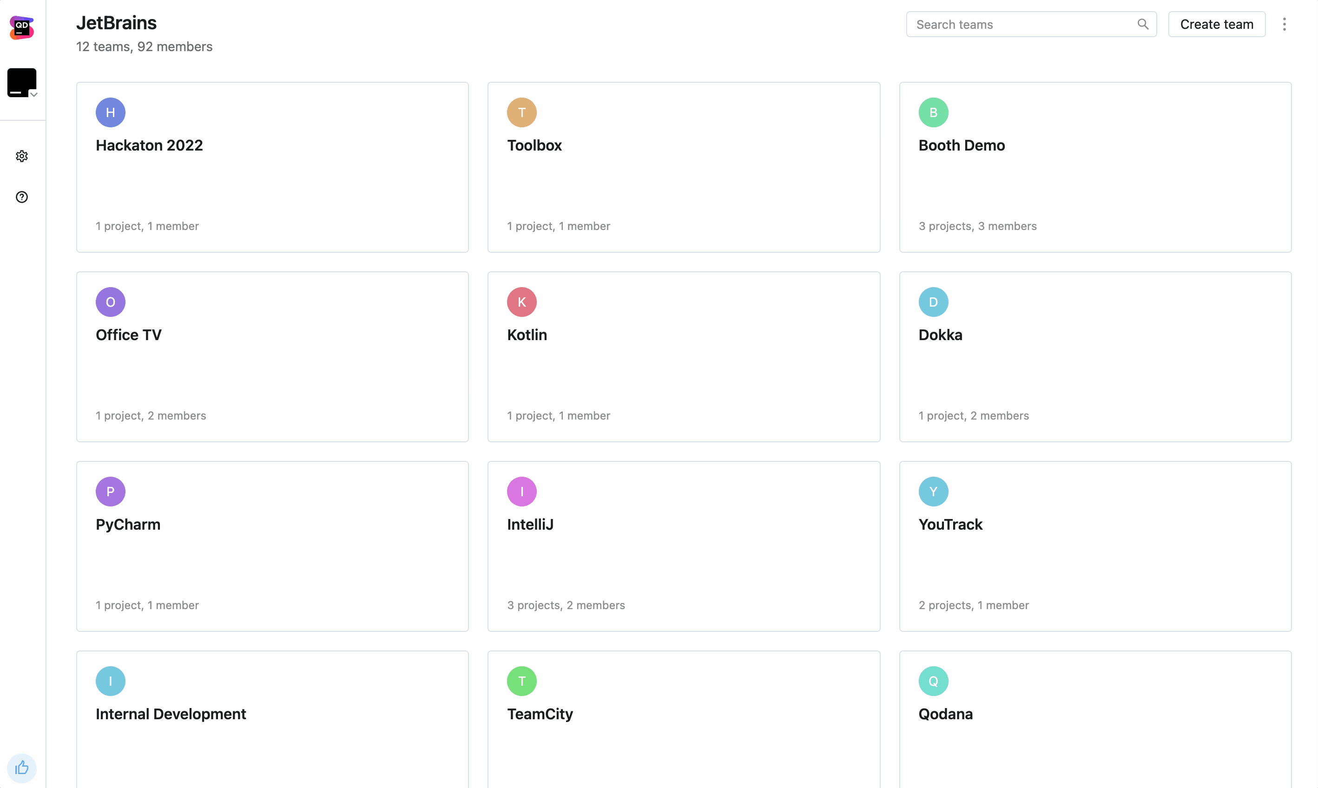Click the green TeamCity 'T' avatar
This screenshot has width=1318, height=788.
click(x=521, y=681)
